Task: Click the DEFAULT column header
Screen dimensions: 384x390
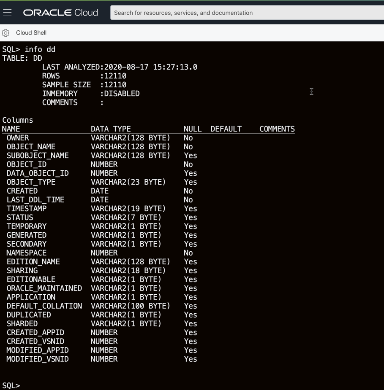Action: (226, 129)
